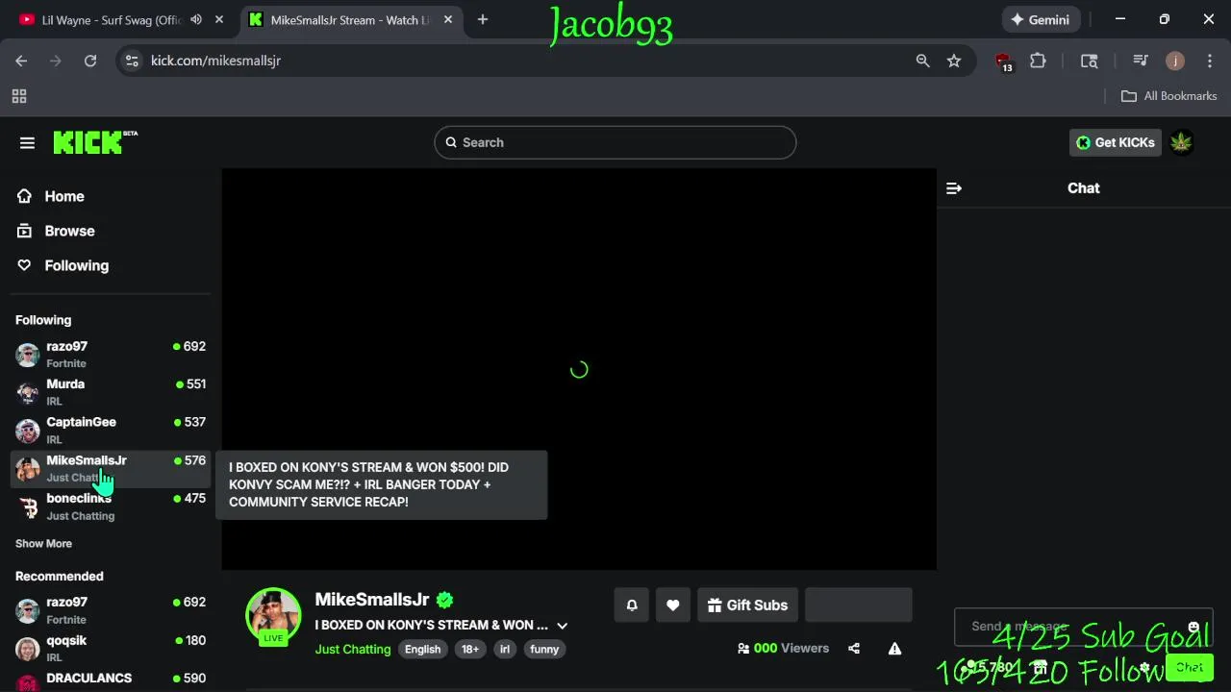Click the MikeSmallsJr live avatar
The height and width of the screenshot is (692, 1231).
click(x=273, y=615)
